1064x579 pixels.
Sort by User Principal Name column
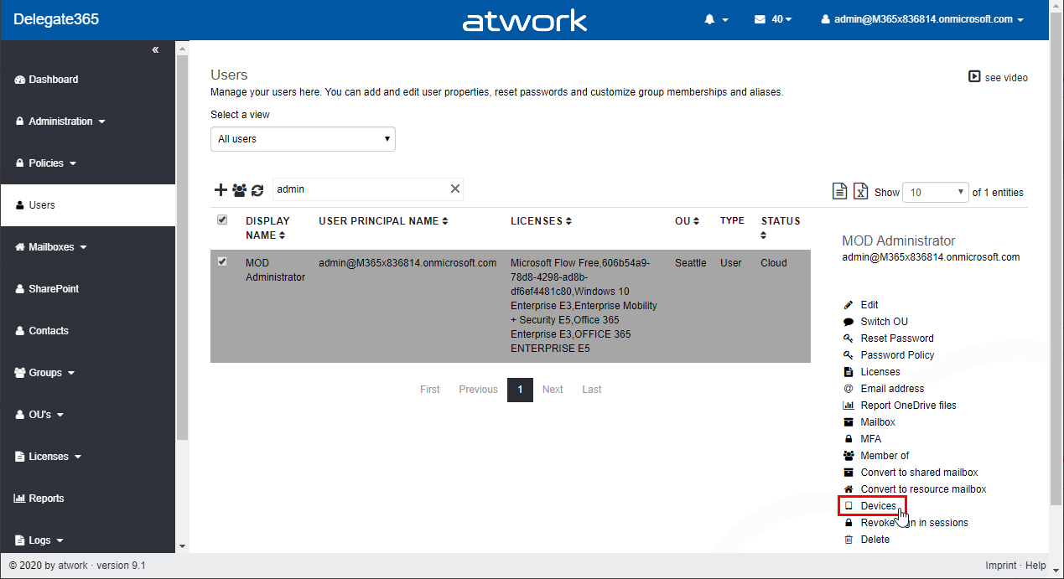click(x=383, y=221)
